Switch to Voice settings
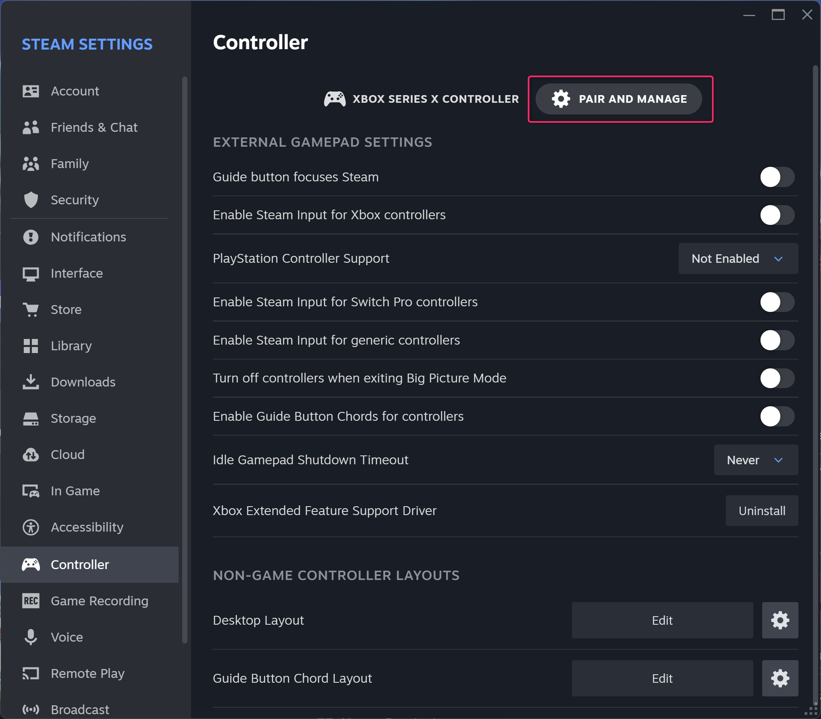 tap(89, 637)
